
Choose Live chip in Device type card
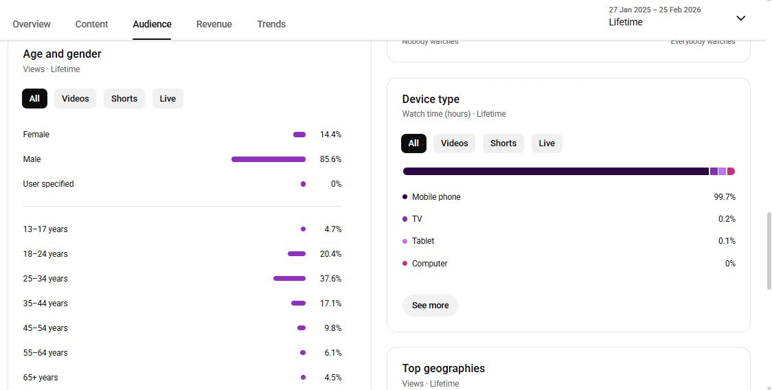point(547,144)
